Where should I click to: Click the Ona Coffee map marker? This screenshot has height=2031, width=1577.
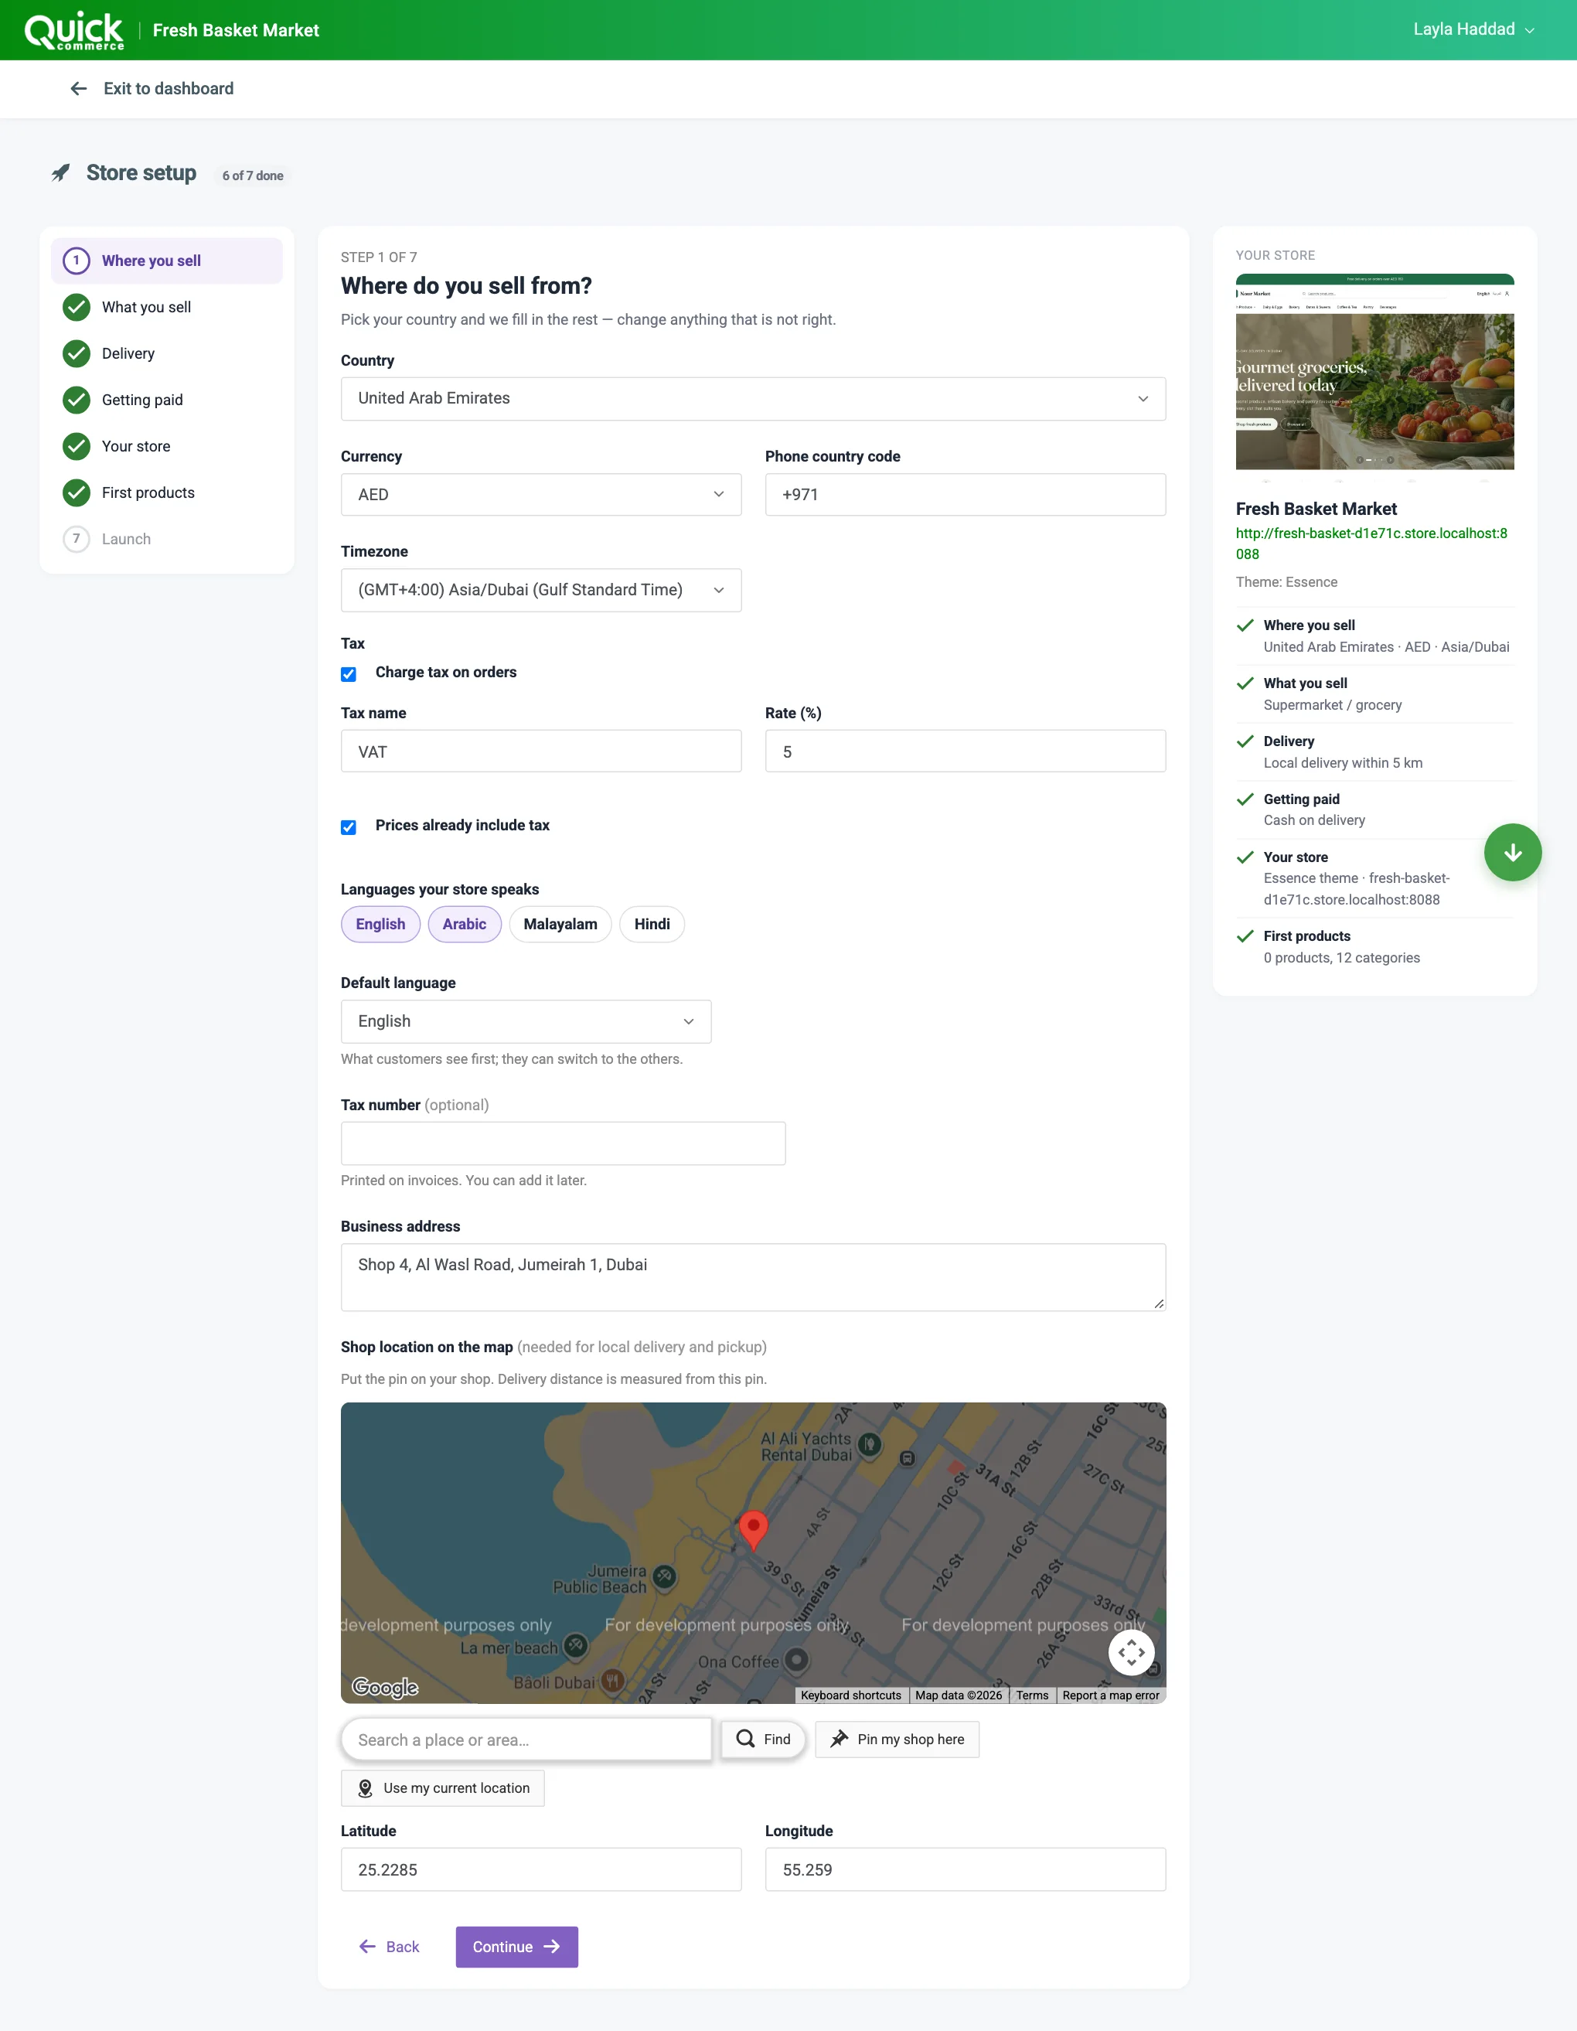click(796, 1659)
